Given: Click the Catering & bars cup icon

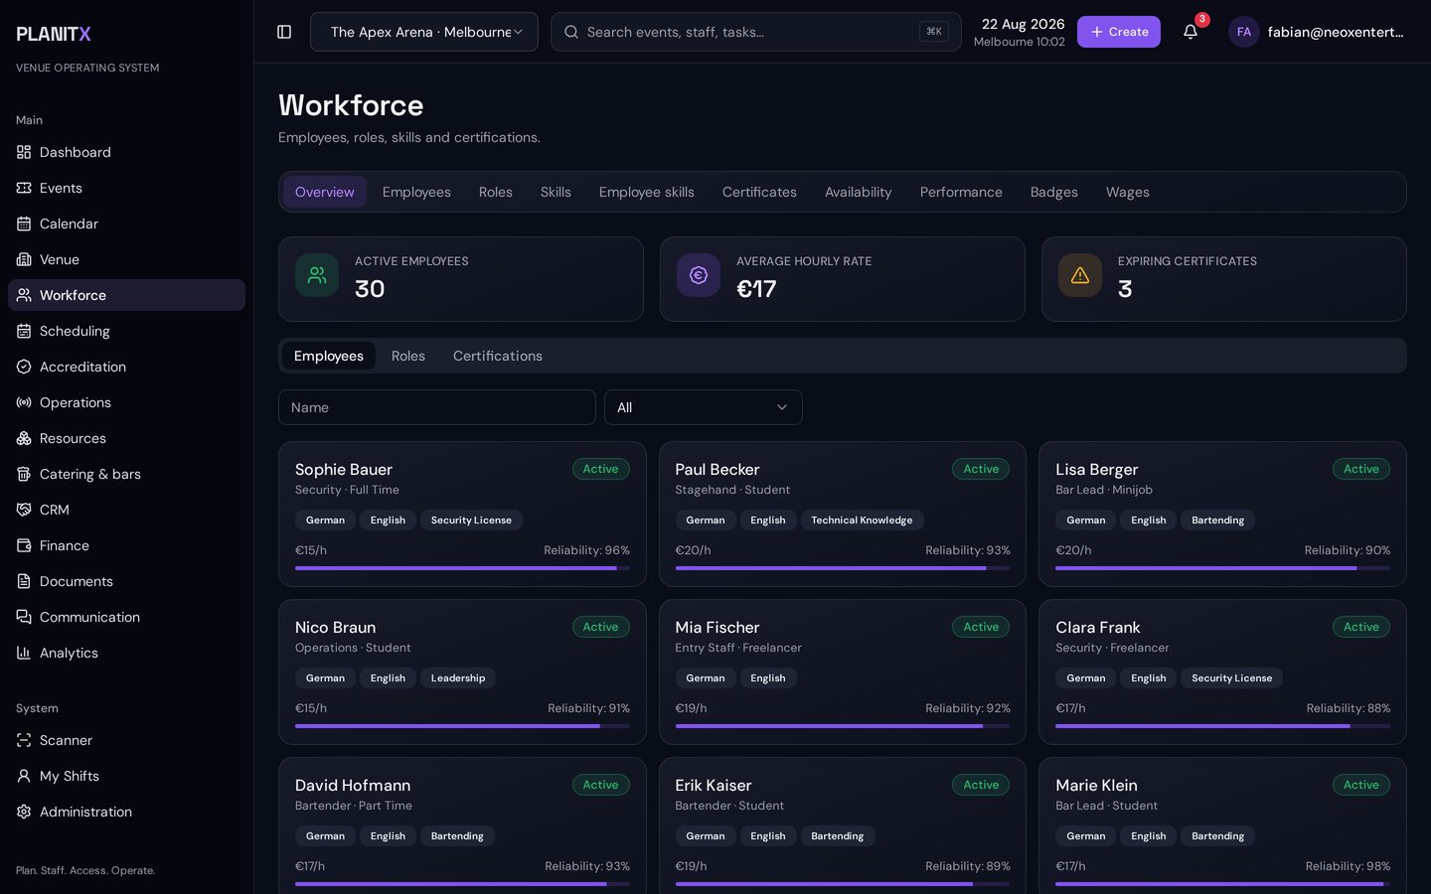Looking at the screenshot, I should 24,474.
